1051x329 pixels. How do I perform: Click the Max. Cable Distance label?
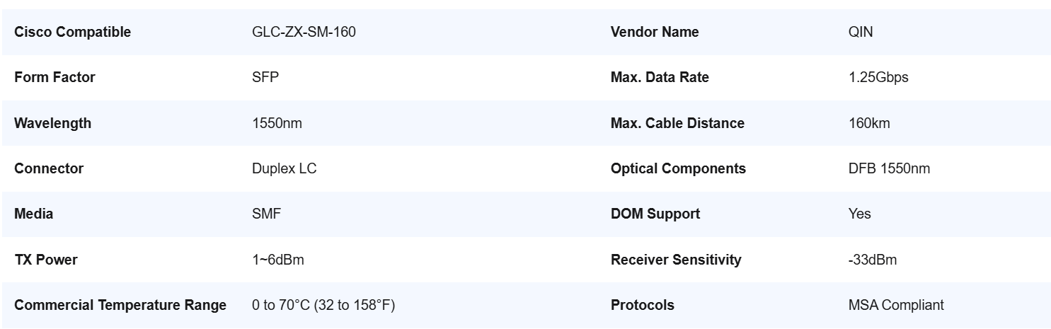tap(677, 123)
